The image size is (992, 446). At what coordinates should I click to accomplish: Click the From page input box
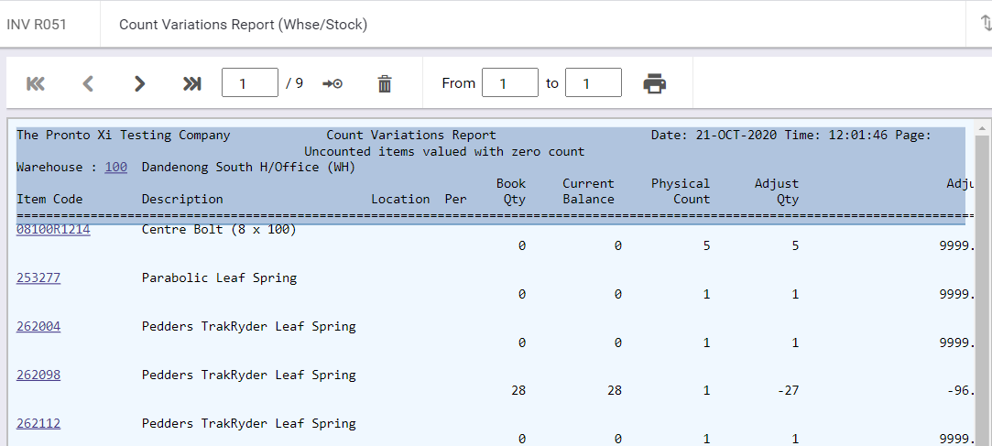pos(510,82)
